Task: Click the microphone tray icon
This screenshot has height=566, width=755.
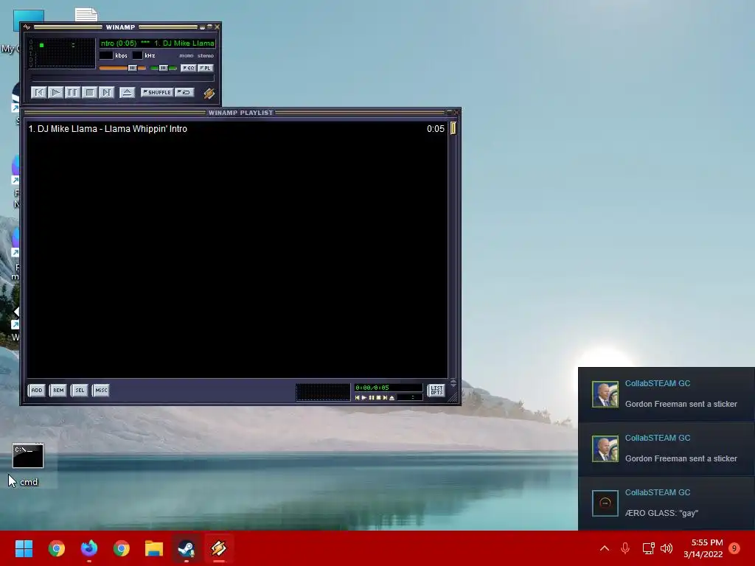Action: [625, 548]
